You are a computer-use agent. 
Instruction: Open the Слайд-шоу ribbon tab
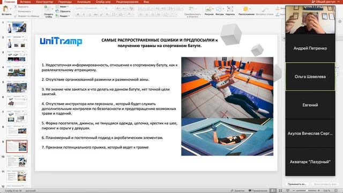point(103,2)
